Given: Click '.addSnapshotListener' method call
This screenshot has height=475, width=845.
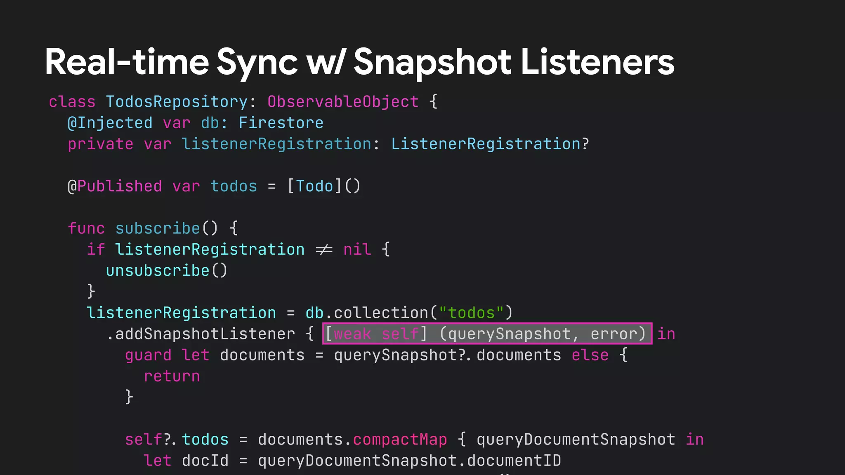Looking at the screenshot, I should pos(201,334).
